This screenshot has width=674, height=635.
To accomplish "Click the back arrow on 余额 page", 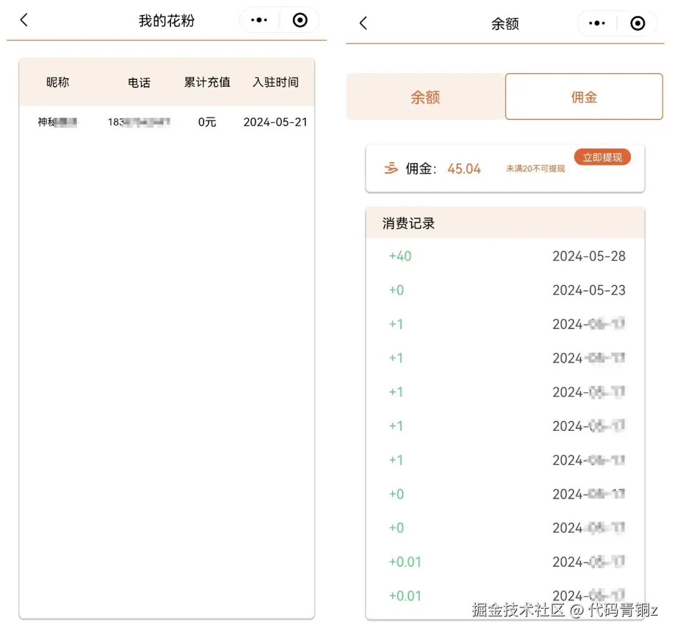I will [x=362, y=22].
